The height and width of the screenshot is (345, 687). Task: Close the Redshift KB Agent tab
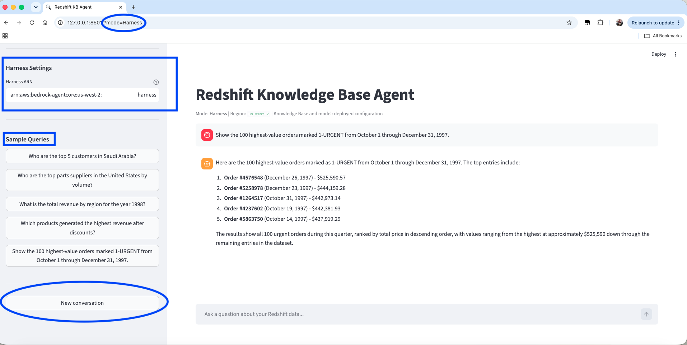(121, 7)
